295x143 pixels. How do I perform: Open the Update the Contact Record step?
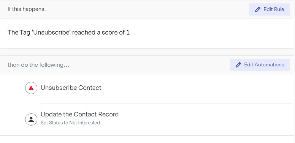tap(79, 114)
